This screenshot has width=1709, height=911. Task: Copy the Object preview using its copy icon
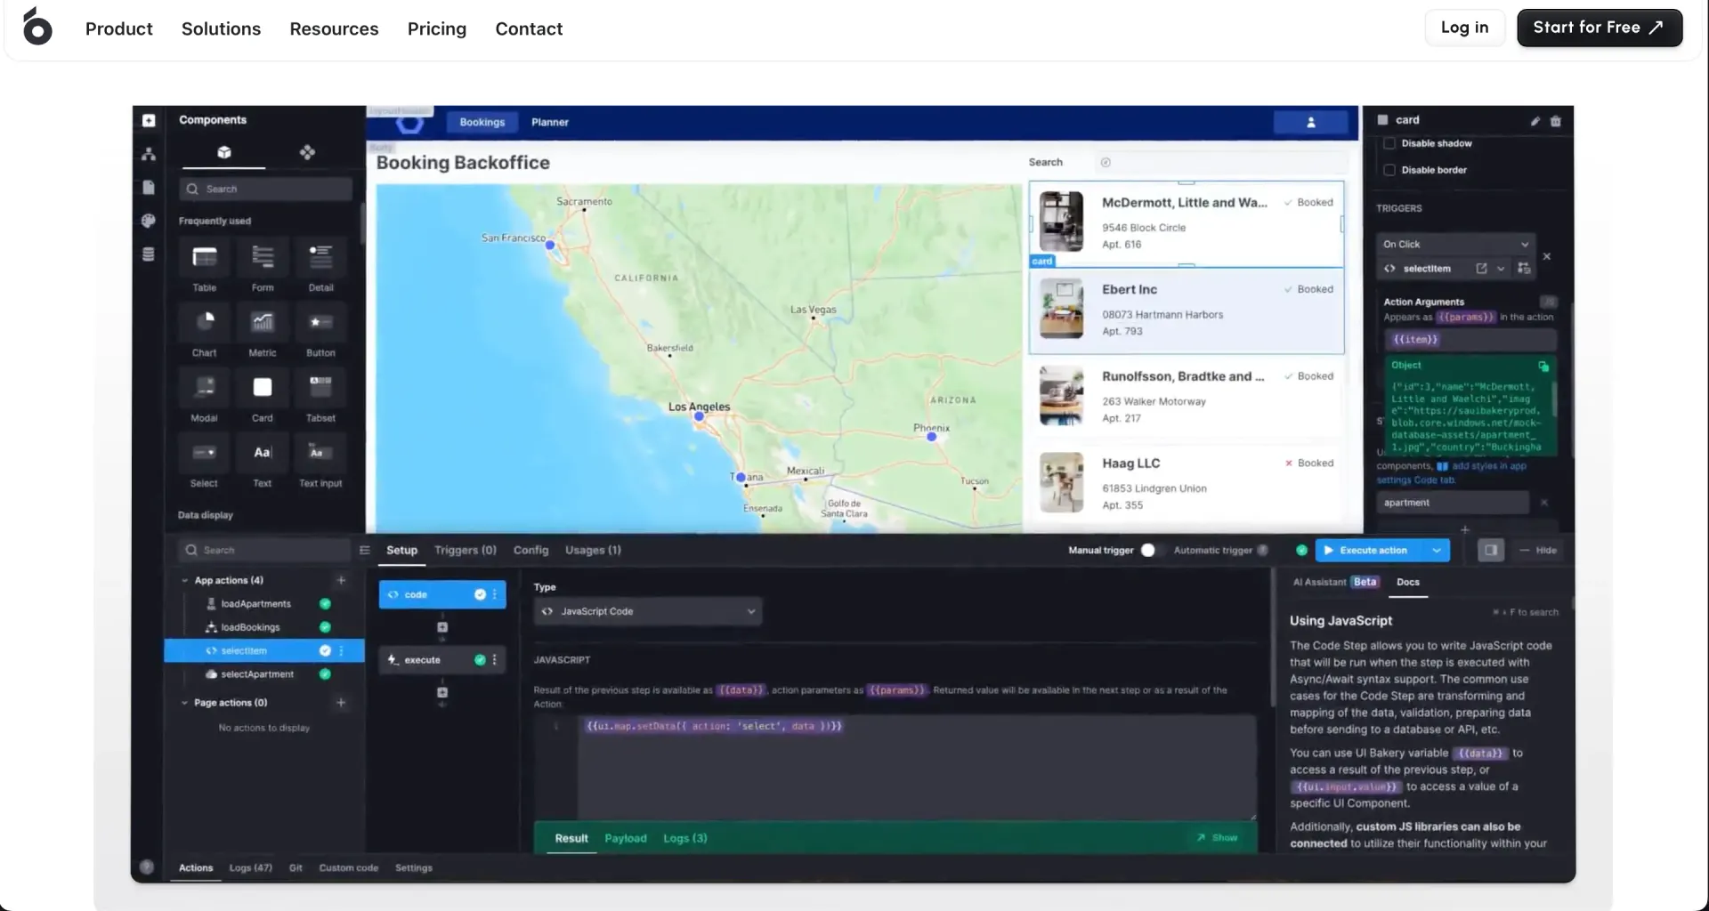1543,367
